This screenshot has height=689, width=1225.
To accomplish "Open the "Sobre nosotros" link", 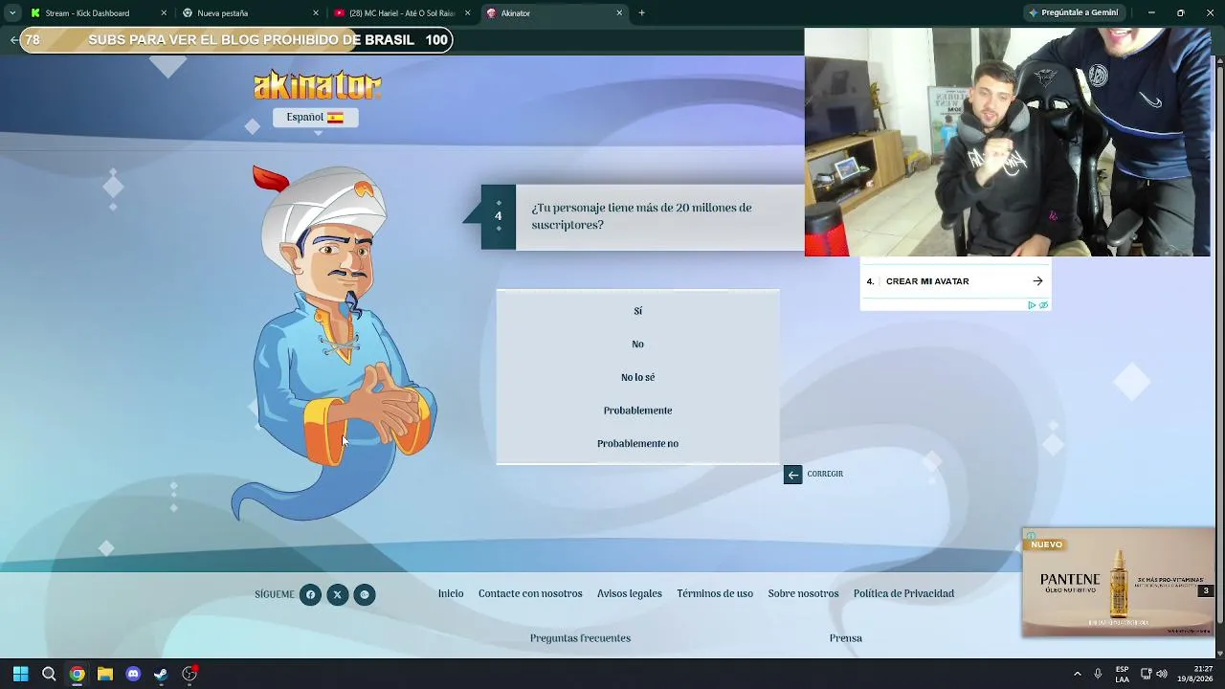I will click(803, 594).
